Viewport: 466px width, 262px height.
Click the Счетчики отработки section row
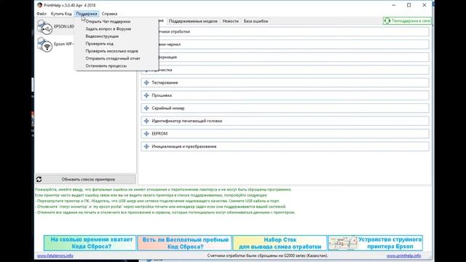pyautogui.click(x=285, y=31)
